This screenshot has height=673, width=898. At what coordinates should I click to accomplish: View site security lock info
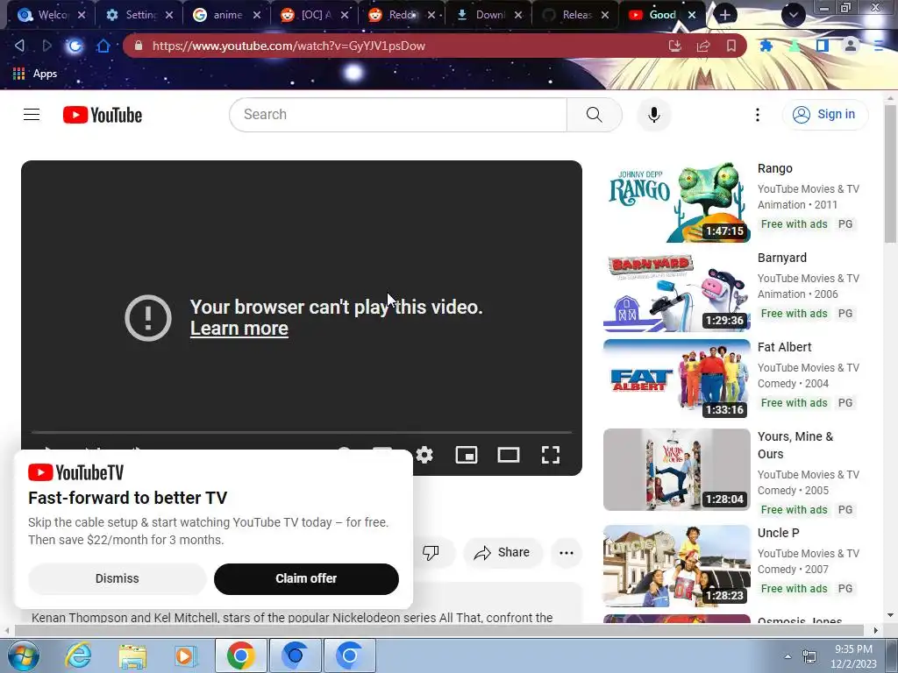(138, 46)
